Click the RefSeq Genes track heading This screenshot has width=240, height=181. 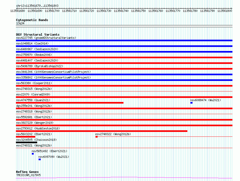27,172
